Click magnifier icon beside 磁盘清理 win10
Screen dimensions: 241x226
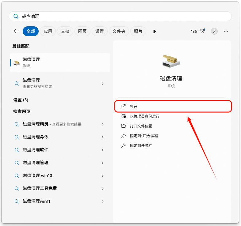(17, 176)
